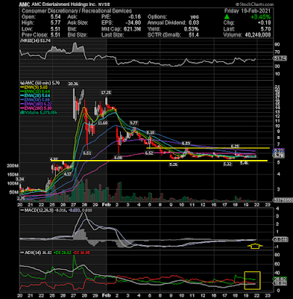
Task: Click the green +3.45% change percentage
Action: pyautogui.click(x=260, y=17)
